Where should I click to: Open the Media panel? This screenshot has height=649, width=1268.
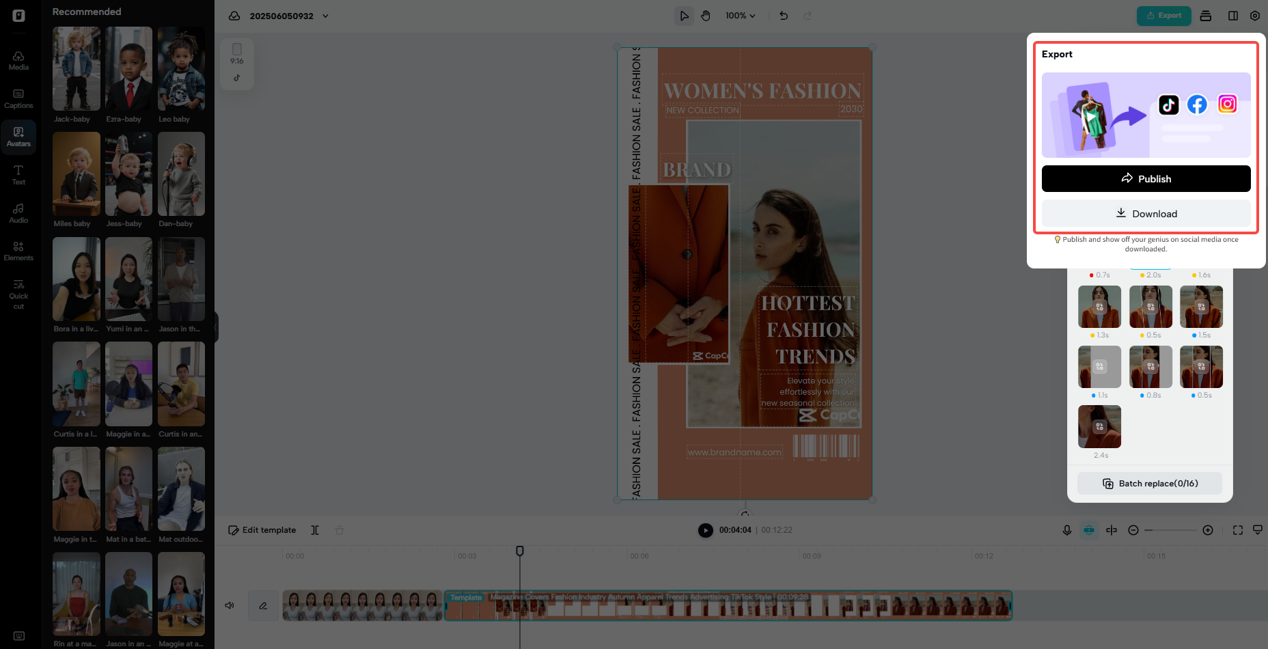(x=18, y=60)
